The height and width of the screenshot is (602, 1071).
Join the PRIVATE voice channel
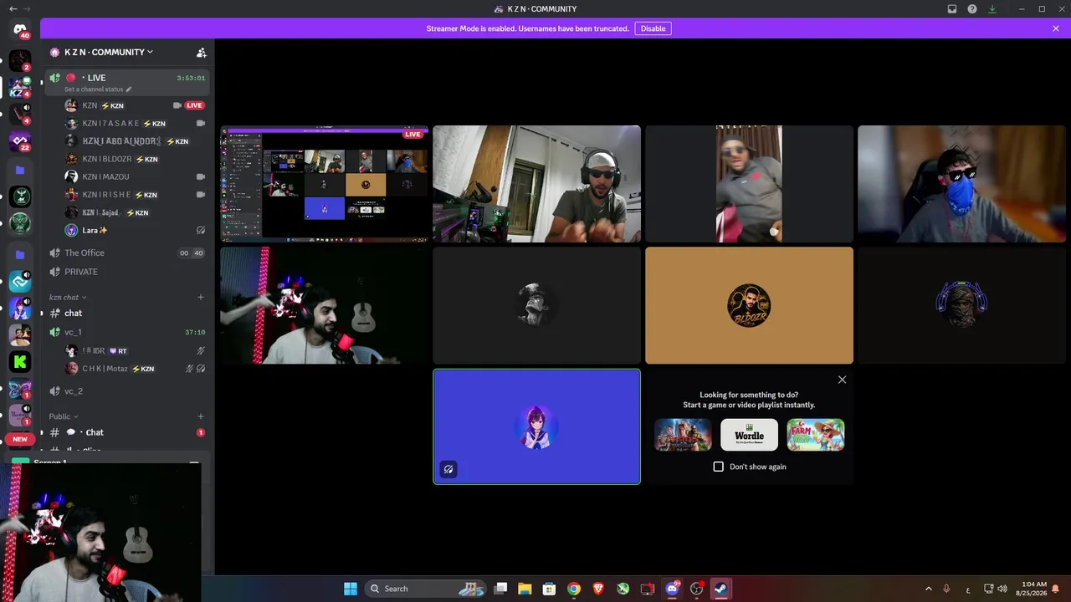[x=127, y=272]
